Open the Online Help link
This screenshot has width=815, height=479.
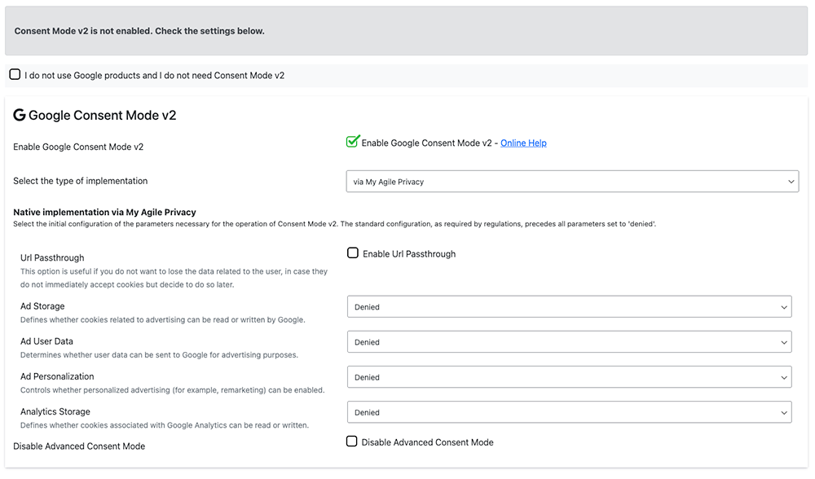pos(523,143)
